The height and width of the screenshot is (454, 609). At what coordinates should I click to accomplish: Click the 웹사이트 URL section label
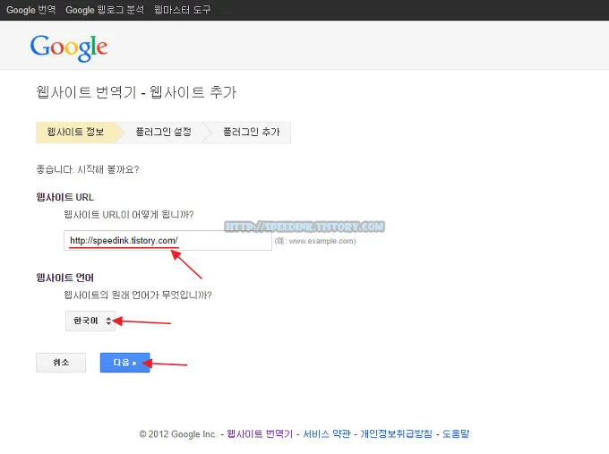(x=64, y=197)
